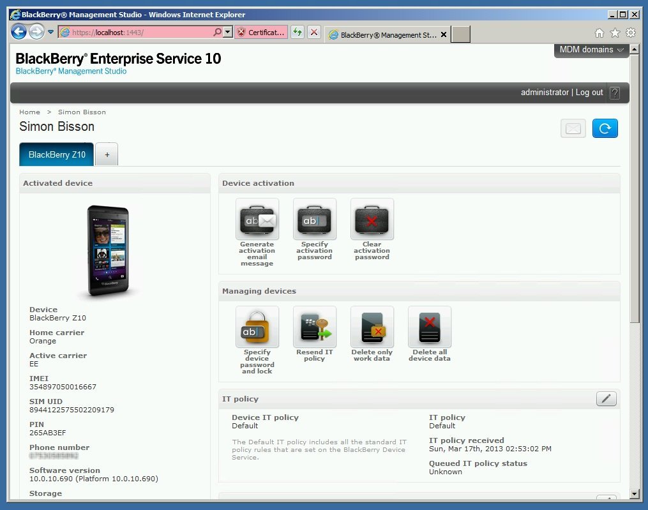Viewport: 648px width, 510px height.
Task: Click the Log out link
Action: point(589,93)
